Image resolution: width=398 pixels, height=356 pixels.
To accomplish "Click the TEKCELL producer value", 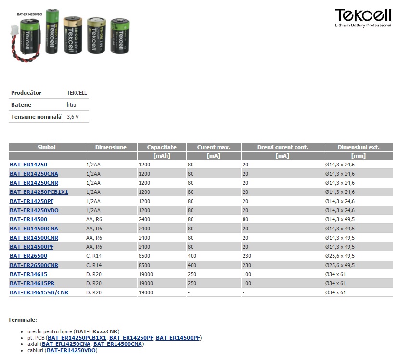I will pos(77,93).
